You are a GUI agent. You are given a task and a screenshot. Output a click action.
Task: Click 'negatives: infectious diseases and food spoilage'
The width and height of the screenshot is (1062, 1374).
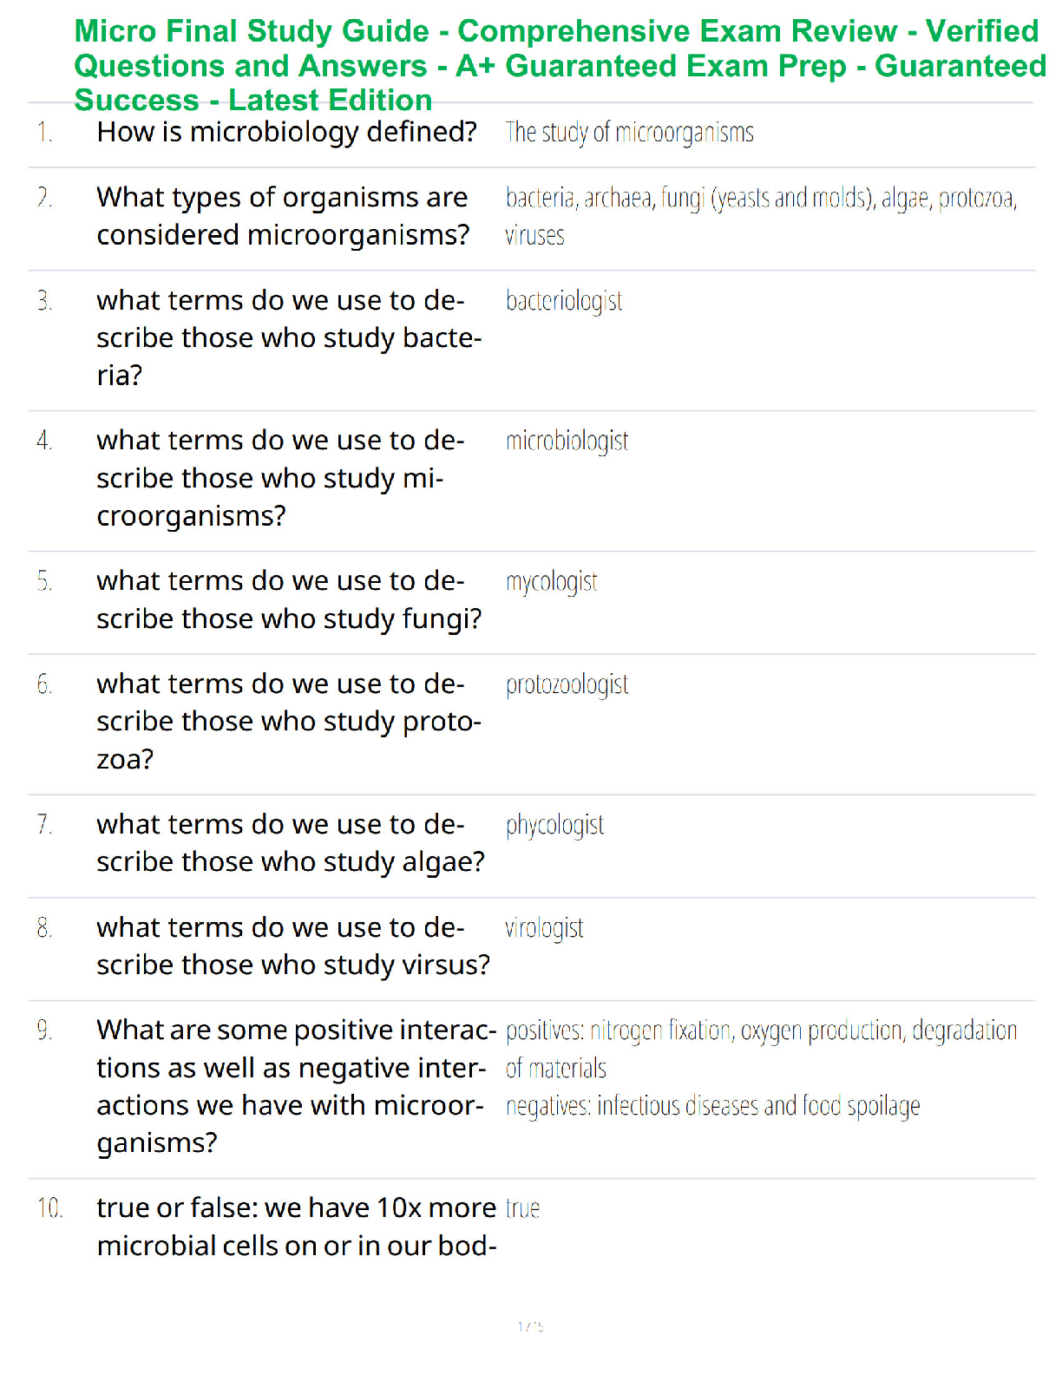(x=712, y=1106)
